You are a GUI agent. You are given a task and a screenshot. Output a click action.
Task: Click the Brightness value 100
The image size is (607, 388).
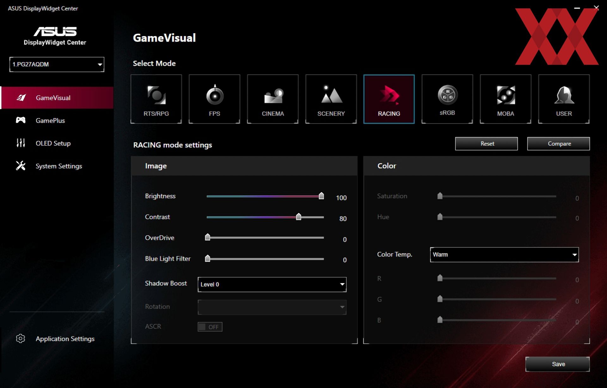pos(341,198)
